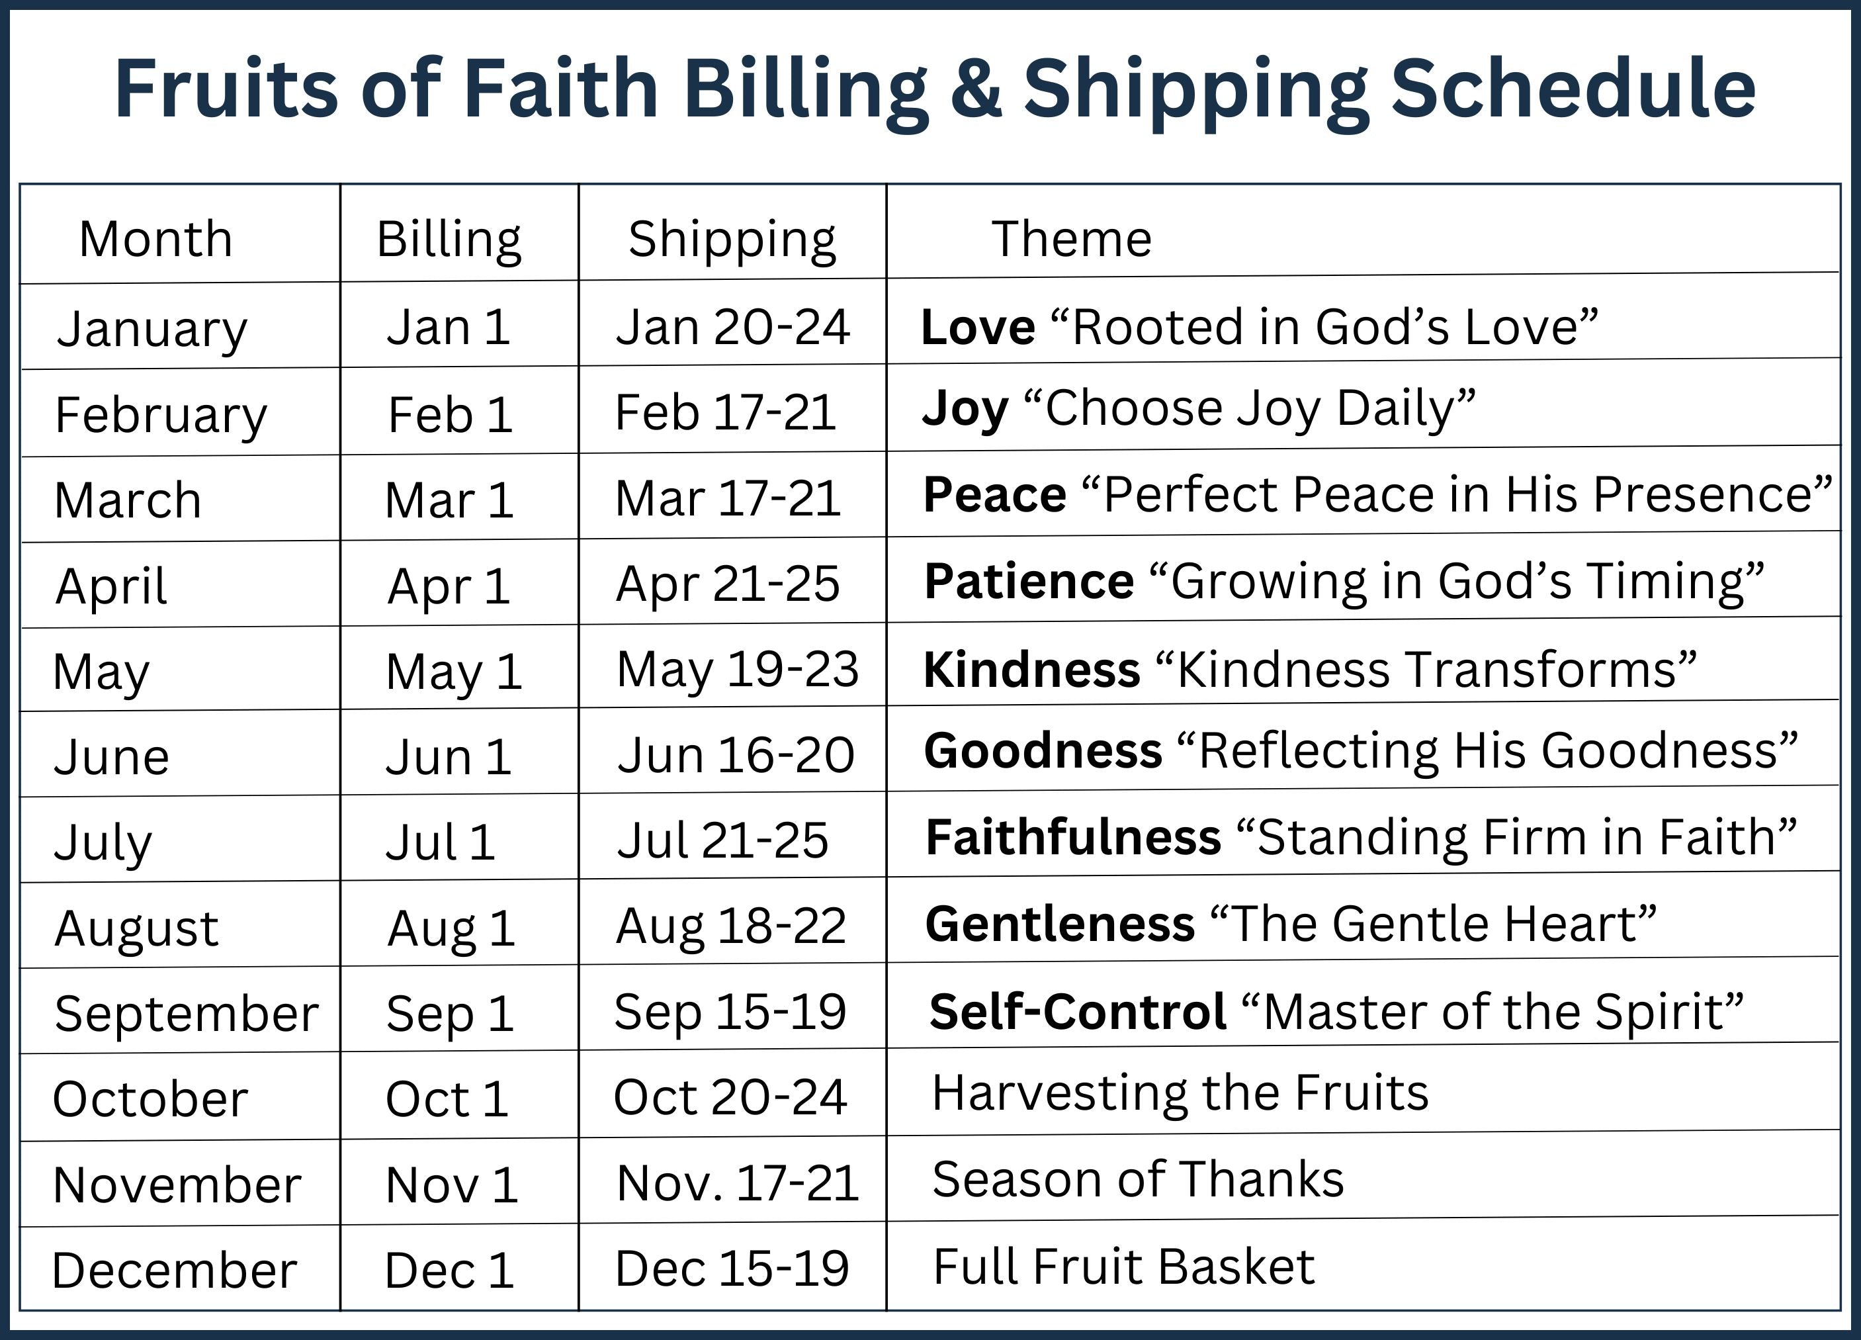Click the 'August' month cell

(136, 928)
